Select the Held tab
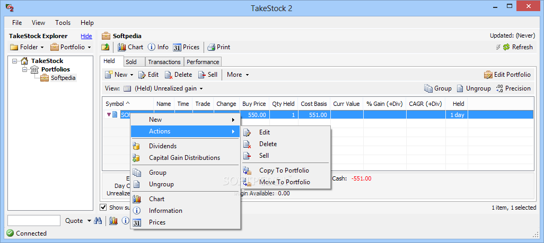Viewport: 544px width, 243px height. 112,61
